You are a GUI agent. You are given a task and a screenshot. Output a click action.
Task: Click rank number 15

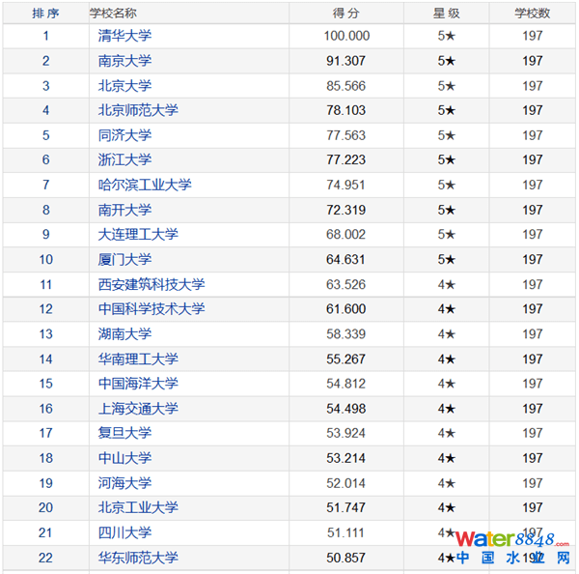tap(45, 384)
